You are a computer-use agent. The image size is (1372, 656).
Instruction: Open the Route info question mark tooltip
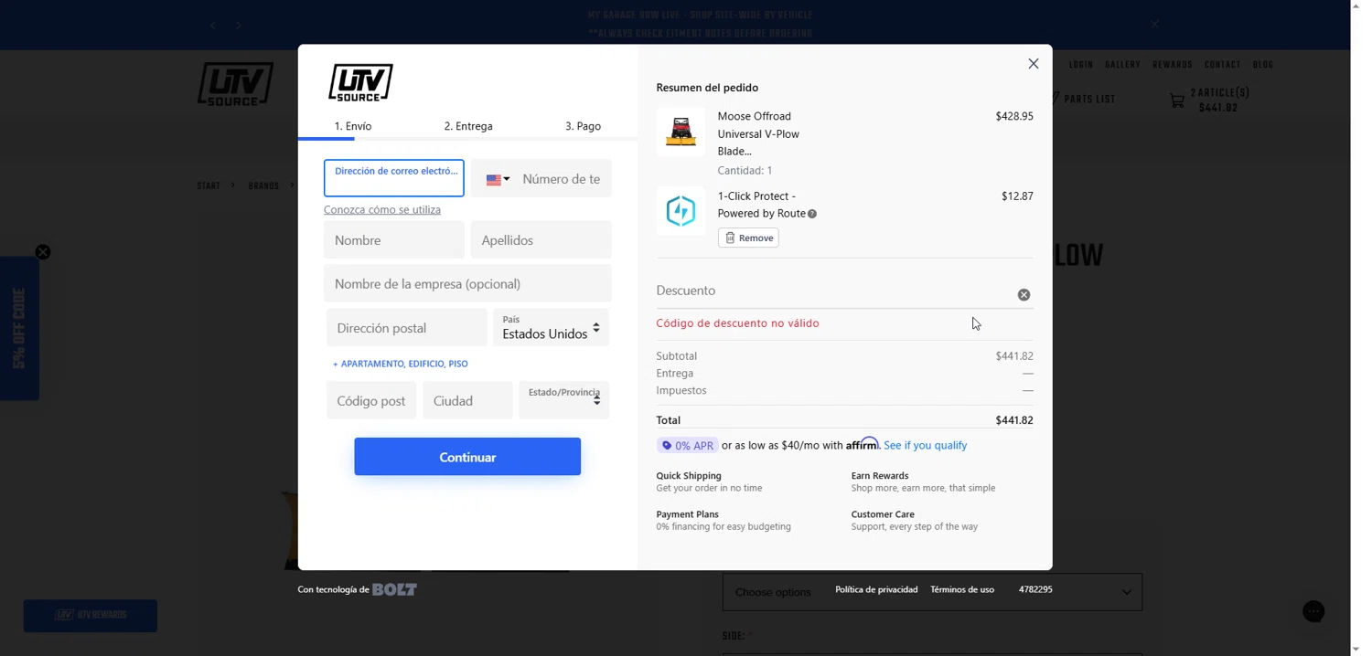(x=812, y=214)
